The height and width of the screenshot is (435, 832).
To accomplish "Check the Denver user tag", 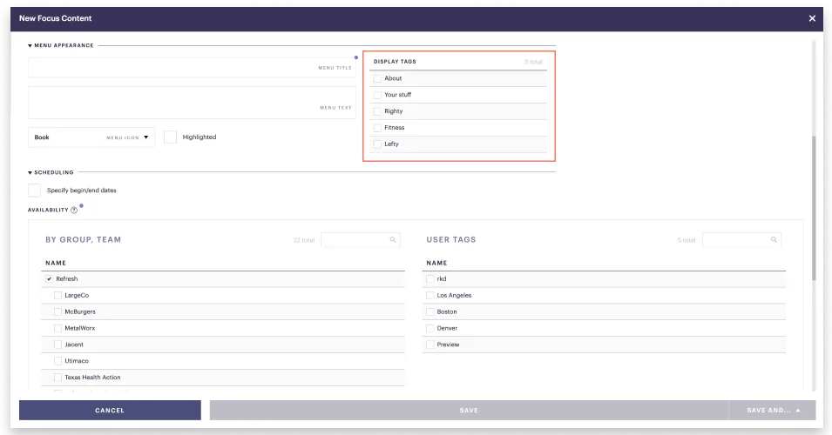I will click(x=430, y=328).
